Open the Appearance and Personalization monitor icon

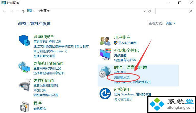coord(105,55)
